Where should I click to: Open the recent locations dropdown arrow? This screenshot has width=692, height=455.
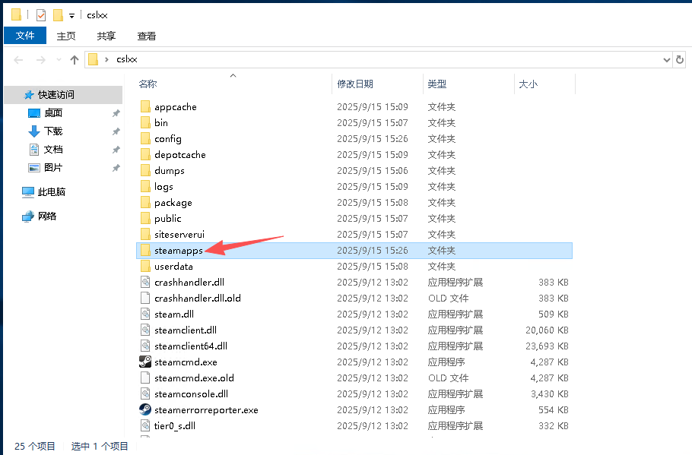tap(57, 60)
